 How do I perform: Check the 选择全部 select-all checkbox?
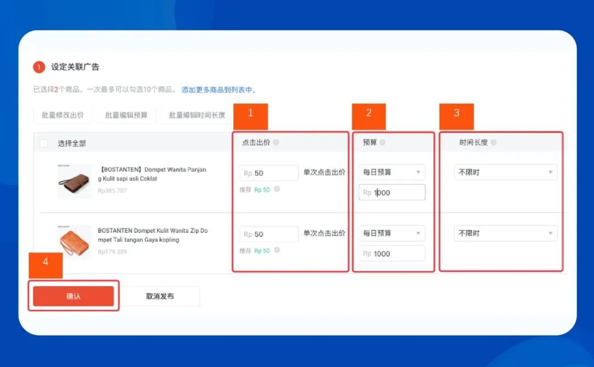click(43, 142)
